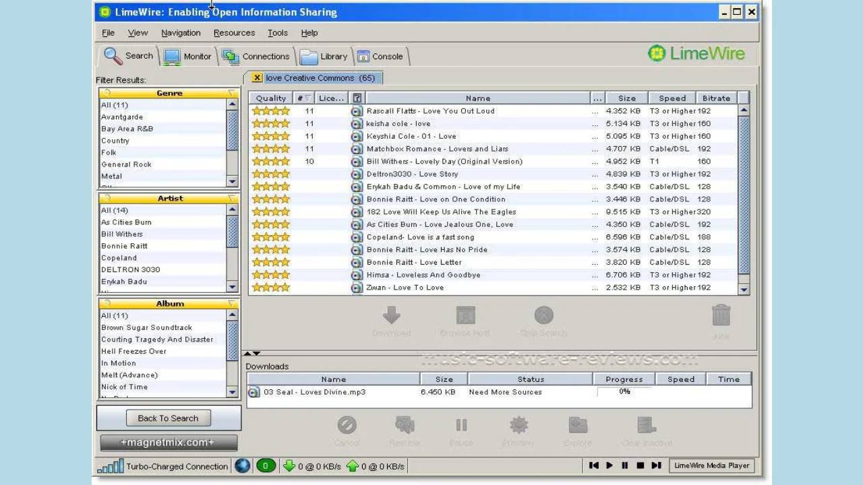Click the Back To Search button

[x=168, y=418]
